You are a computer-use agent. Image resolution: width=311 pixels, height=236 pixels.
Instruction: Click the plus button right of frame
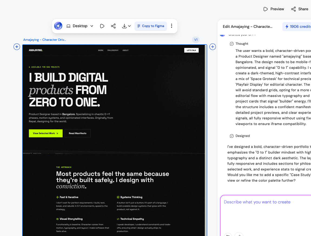pyautogui.click(x=213, y=47)
